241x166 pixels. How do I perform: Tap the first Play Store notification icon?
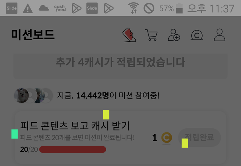[76, 8]
